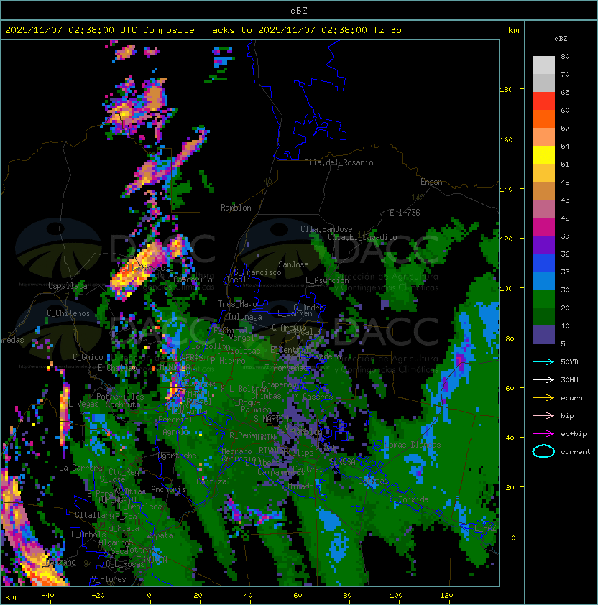Click the Clla.SanJose map label

pyautogui.click(x=326, y=229)
